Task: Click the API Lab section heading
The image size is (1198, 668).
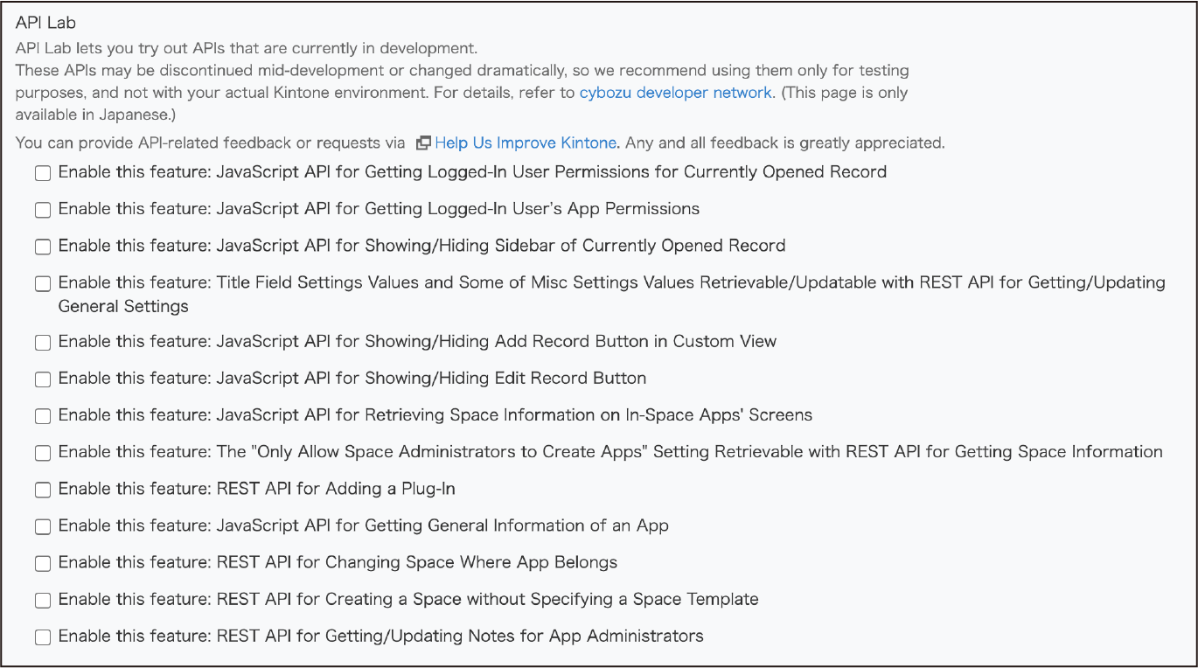Action: [45, 24]
